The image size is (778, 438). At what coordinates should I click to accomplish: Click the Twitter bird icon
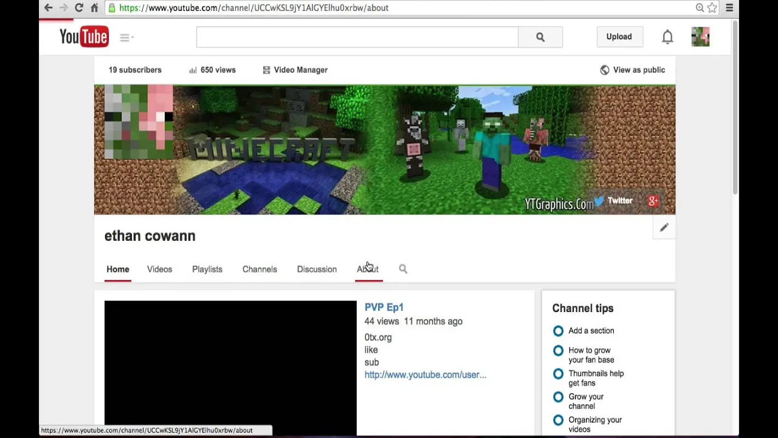pos(599,201)
